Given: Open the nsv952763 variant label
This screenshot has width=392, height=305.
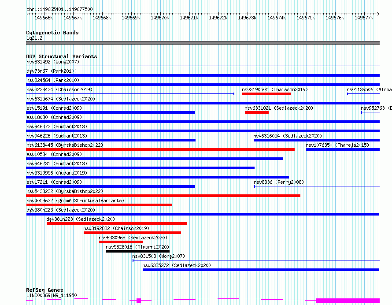Looking at the screenshot, I should pyautogui.click(x=376, y=108).
